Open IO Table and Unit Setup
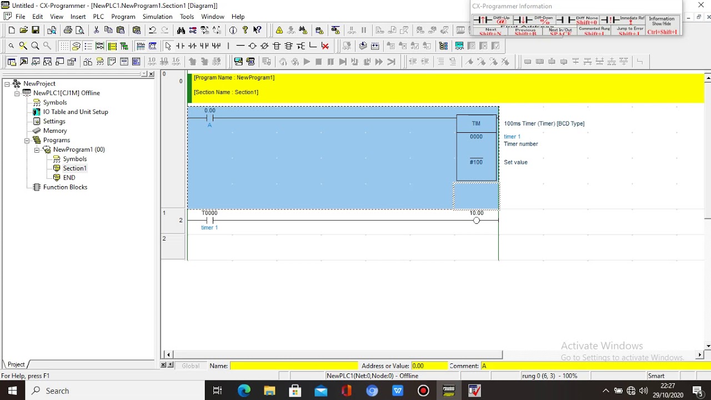Viewport: 711px width, 400px height. 76,112
